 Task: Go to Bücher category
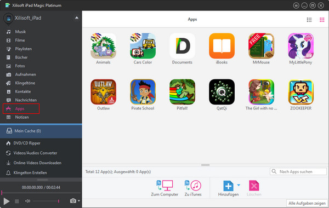pyautogui.click(x=21, y=57)
